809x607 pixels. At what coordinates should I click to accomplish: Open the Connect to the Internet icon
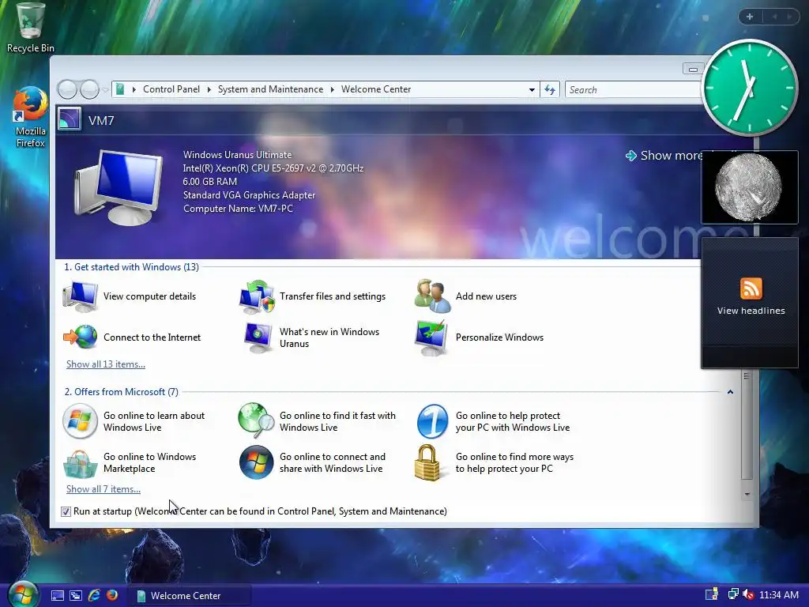pyautogui.click(x=81, y=337)
